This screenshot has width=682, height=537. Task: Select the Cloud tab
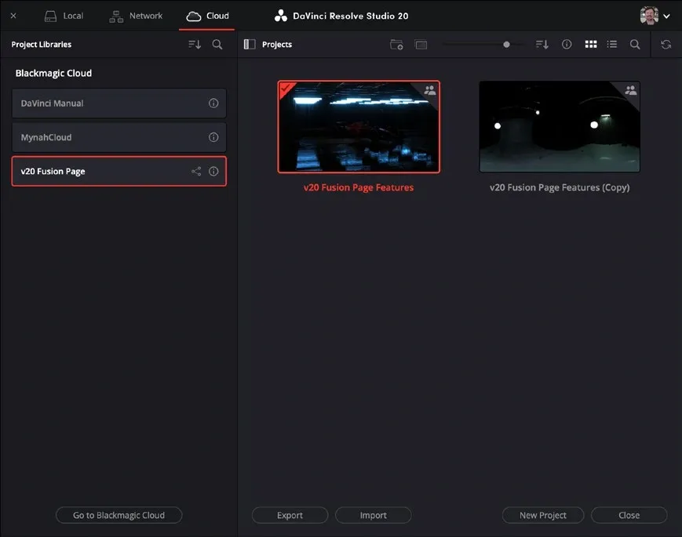pyautogui.click(x=207, y=16)
